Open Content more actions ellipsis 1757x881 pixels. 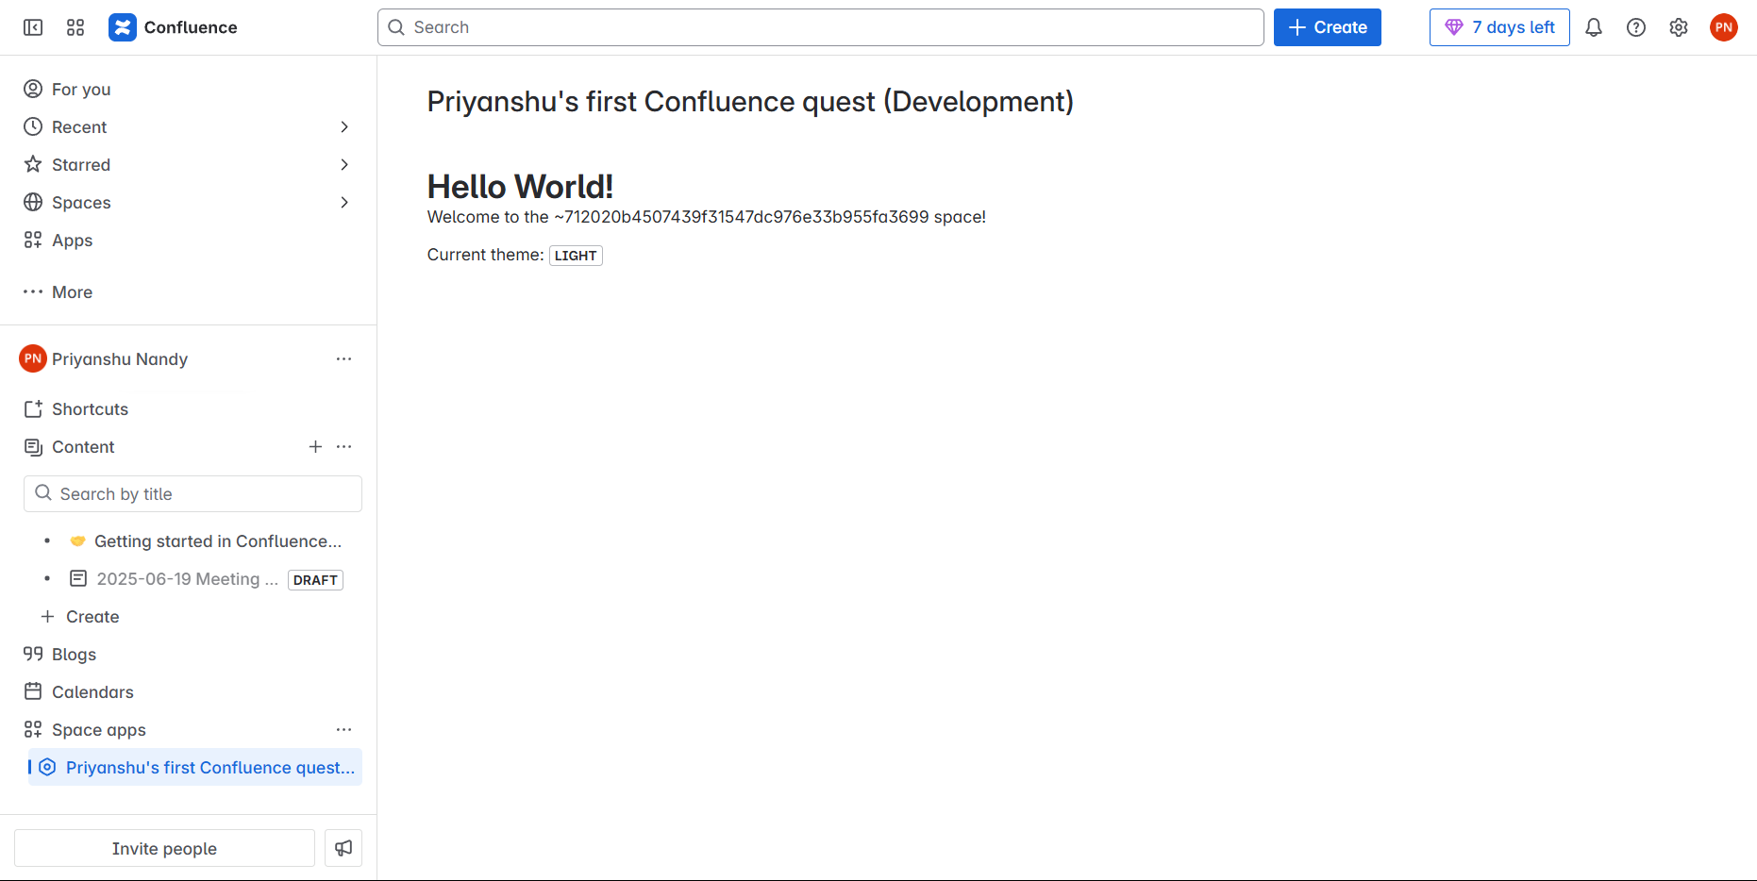pos(344,446)
